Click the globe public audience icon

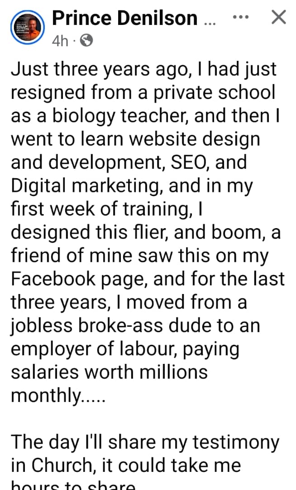tap(86, 41)
